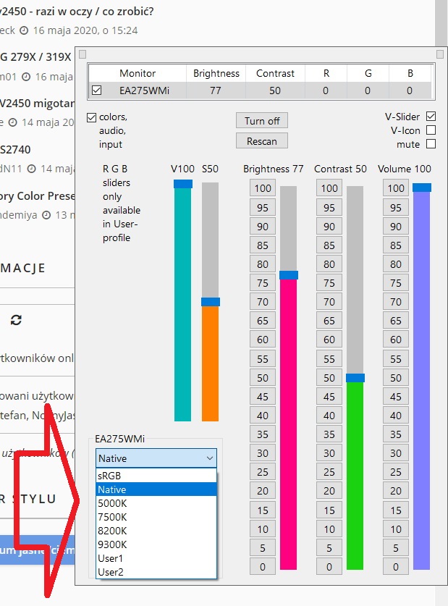Set Brightness to 100 using step button
The width and height of the screenshot is (448, 606).
pos(263,188)
